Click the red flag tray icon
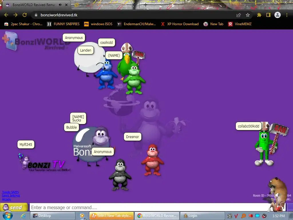The height and width of the screenshot is (220, 293). tap(250, 216)
